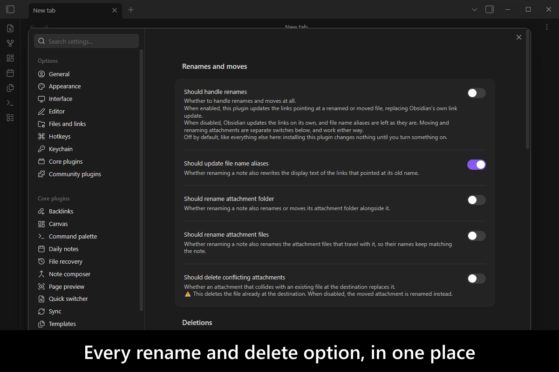Focus the Search settings field
The width and height of the screenshot is (559, 372).
pos(86,41)
